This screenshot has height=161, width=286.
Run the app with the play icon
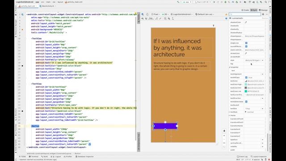(214, 2)
